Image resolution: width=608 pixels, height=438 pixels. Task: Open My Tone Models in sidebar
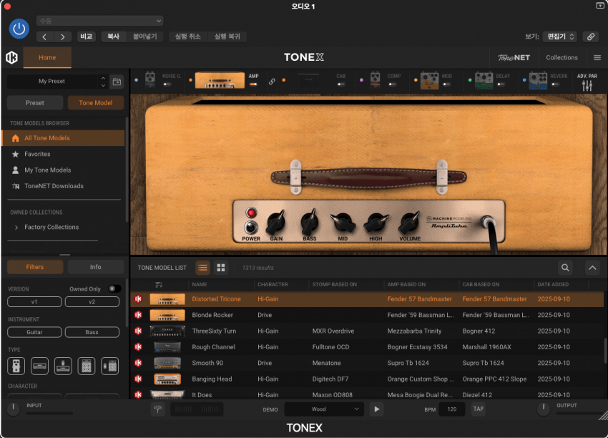pos(63,170)
